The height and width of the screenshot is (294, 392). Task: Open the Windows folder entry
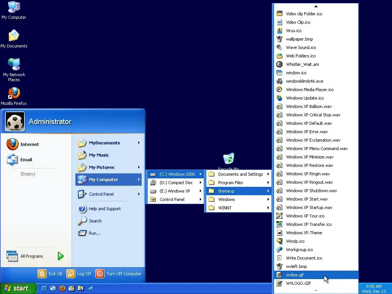[239, 199]
